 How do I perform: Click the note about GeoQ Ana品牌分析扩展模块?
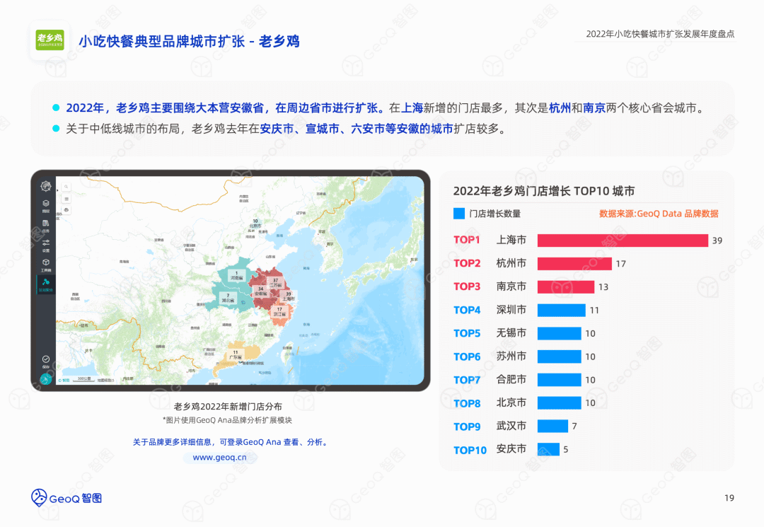[x=228, y=420]
